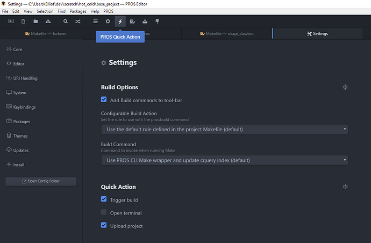Open the Help menu
This screenshot has height=243, width=371.
click(x=95, y=11)
